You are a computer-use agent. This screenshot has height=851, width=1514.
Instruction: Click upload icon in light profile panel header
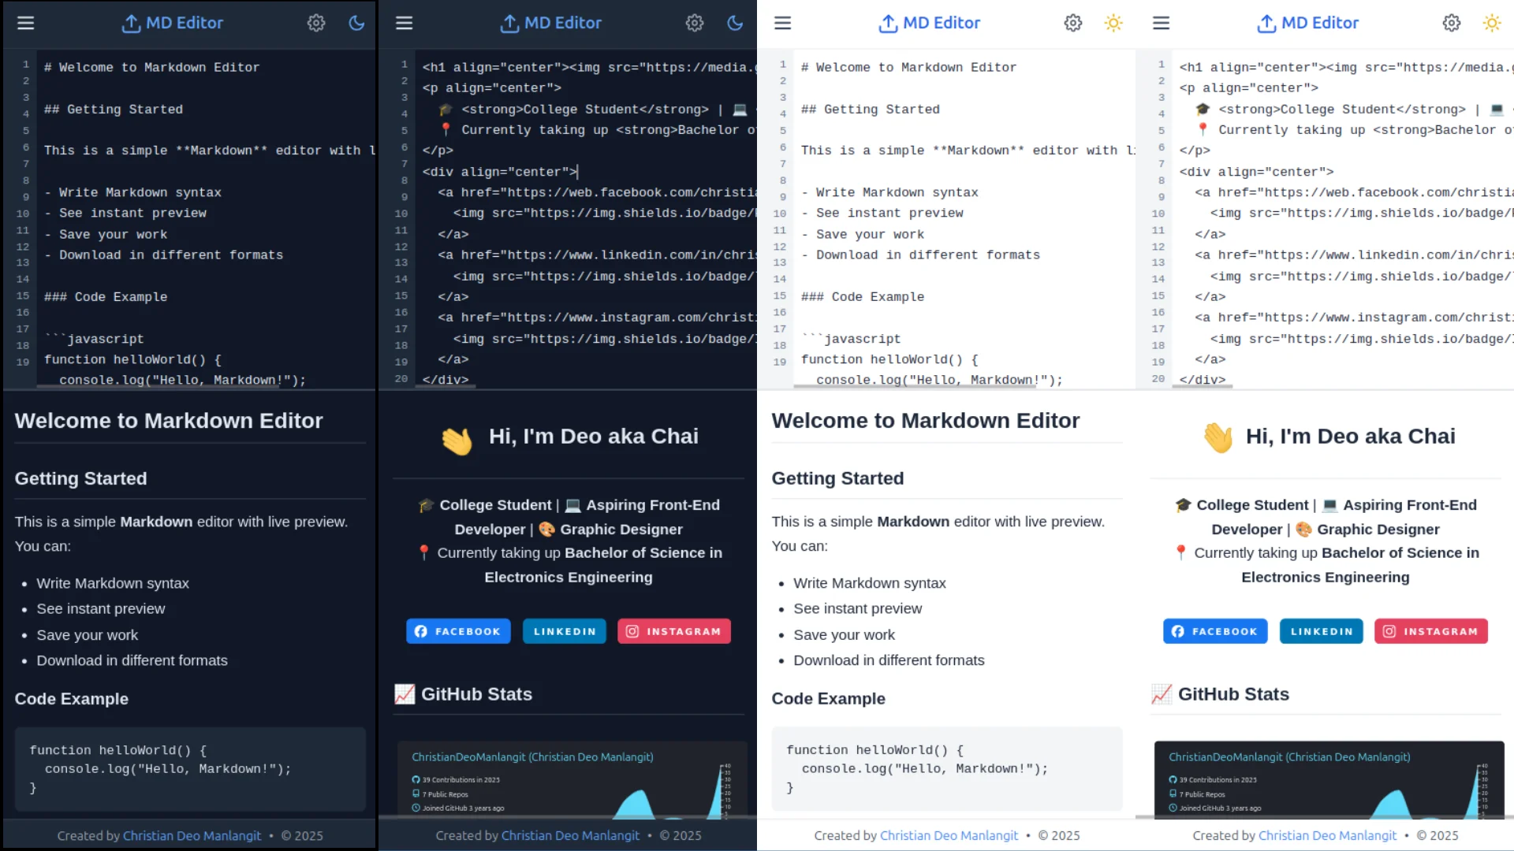[x=1266, y=24]
